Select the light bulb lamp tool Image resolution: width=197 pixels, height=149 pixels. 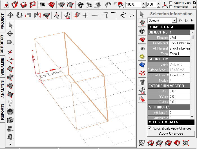click(x=10, y=102)
